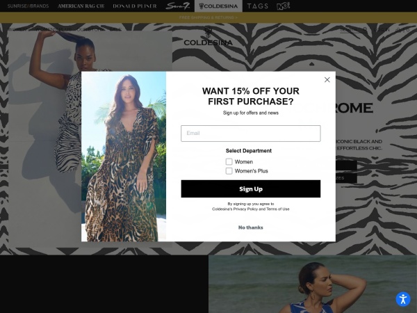Click the Coldesina logo in header
This screenshot has height=313, width=417.
pyautogui.click(x=208, y=36)
